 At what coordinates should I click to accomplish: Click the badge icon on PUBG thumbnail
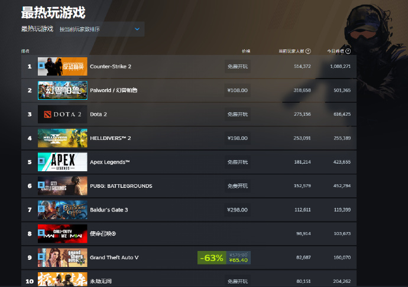click(x=41, y=185)
